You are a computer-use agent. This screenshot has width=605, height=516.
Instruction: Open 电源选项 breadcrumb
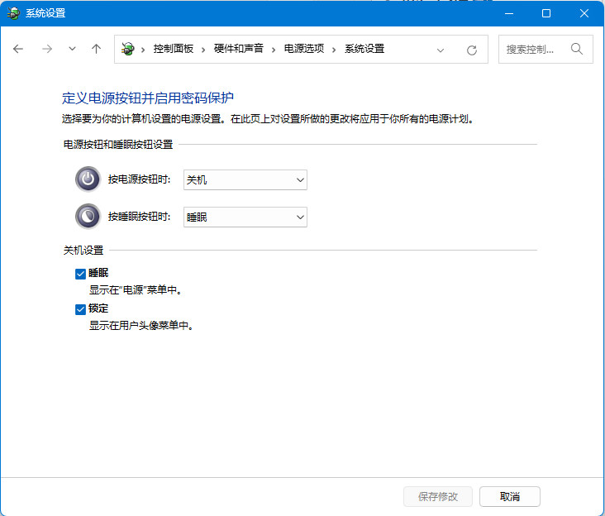(x=304, y=49)
